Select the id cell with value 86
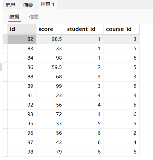This screenshot has width=153, height=160. click(22, 67)
